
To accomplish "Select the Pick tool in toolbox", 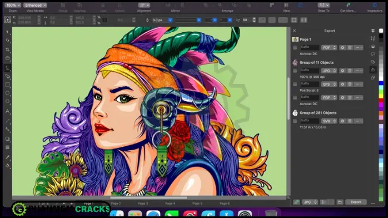I will point(7,32).
